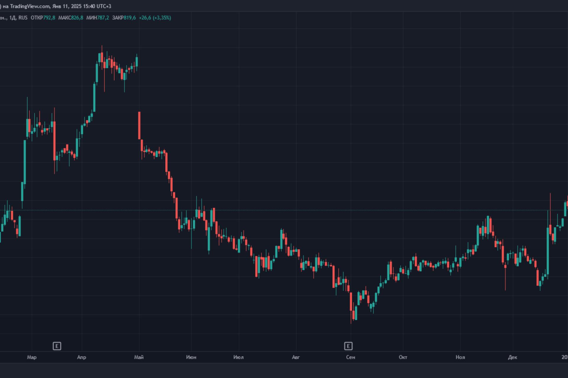This screenshot has width=568, height=378.
Task: Open the earnings marker E near March
Action: tap(57, 346)
